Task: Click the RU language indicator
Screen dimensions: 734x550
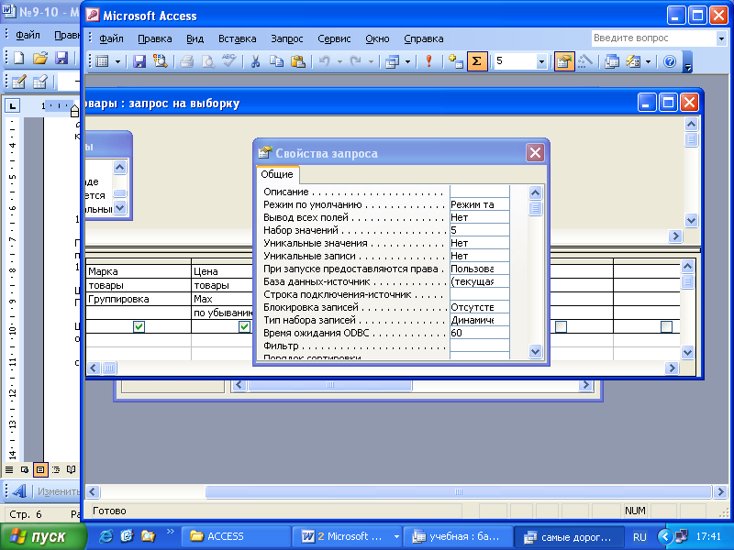Action: [x=639, y=537]
